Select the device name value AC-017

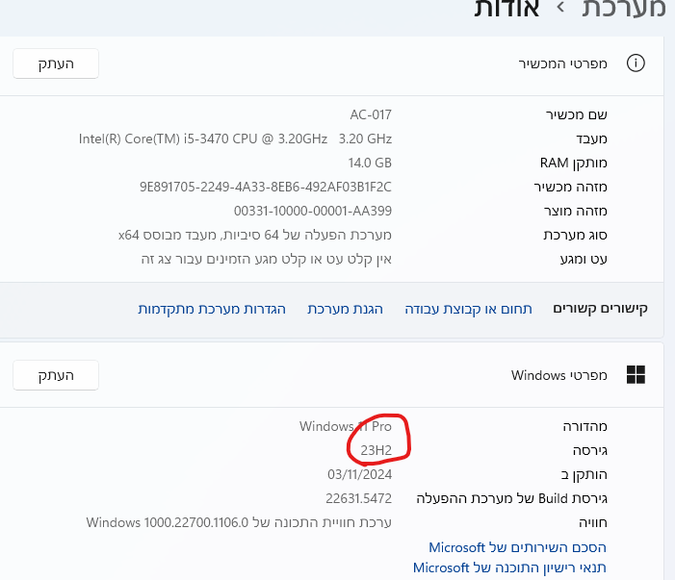(371, 114)
